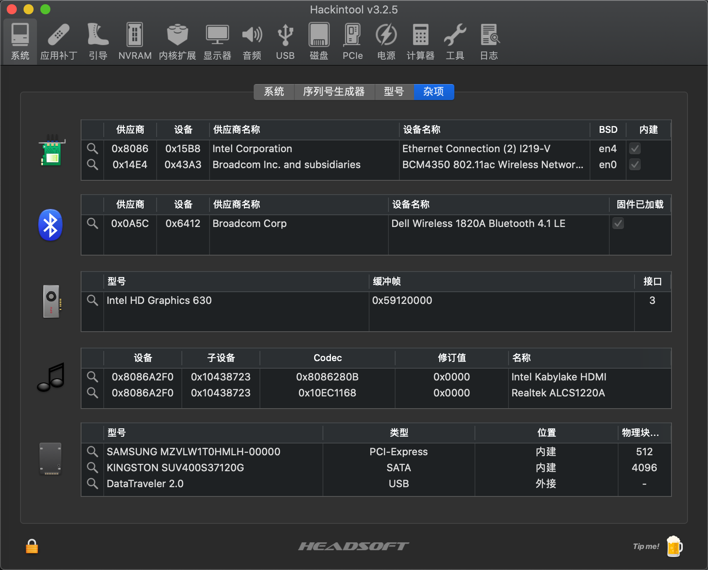
Task: Click magnifier for Intel Kabylake HDMI row
Action: [x=92, y=377]
